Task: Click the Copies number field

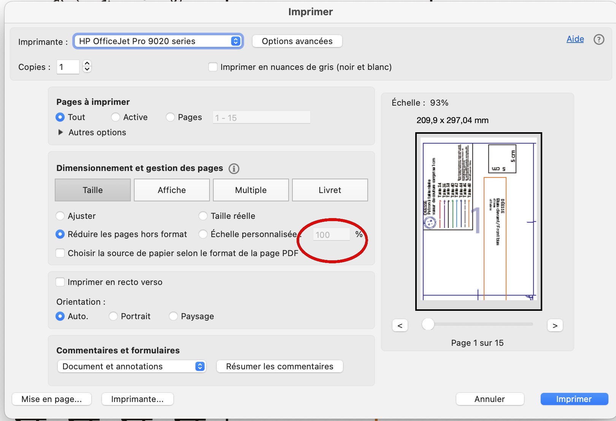Action: click(x=68, y=67)
